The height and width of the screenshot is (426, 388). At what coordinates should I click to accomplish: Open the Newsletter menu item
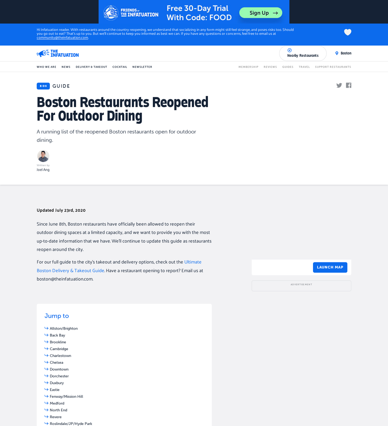click(142, 67)
